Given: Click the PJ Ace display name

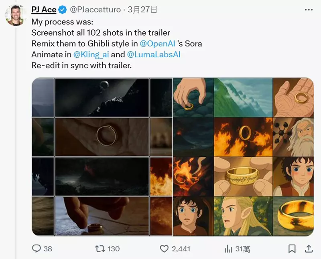Looking at the screenshot, I should click(44, 10).
